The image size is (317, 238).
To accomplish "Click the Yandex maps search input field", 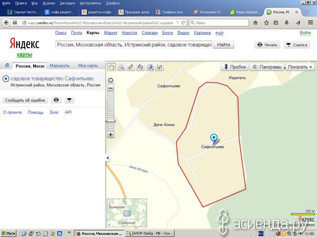I will point(134,45).
